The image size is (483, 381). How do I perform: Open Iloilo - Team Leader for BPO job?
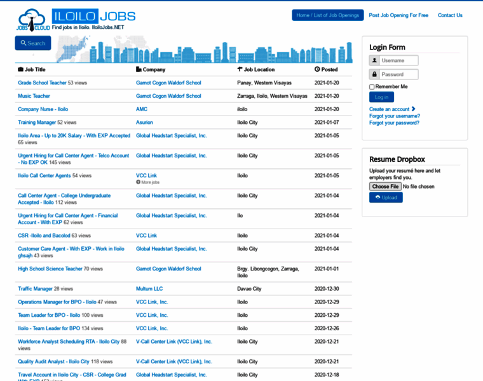49,328
